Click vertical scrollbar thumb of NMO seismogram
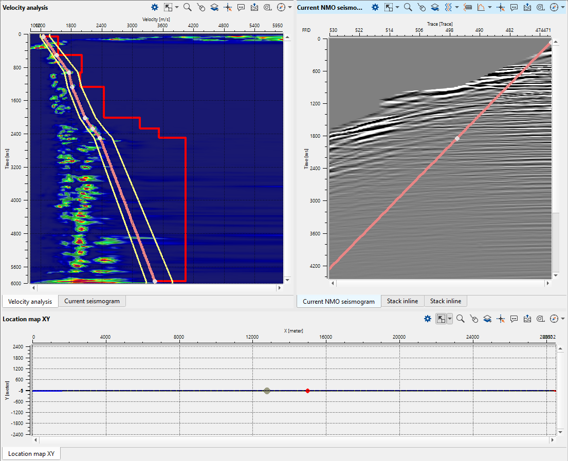The height and width of the screenshot is (461, 568). [555, 242]
